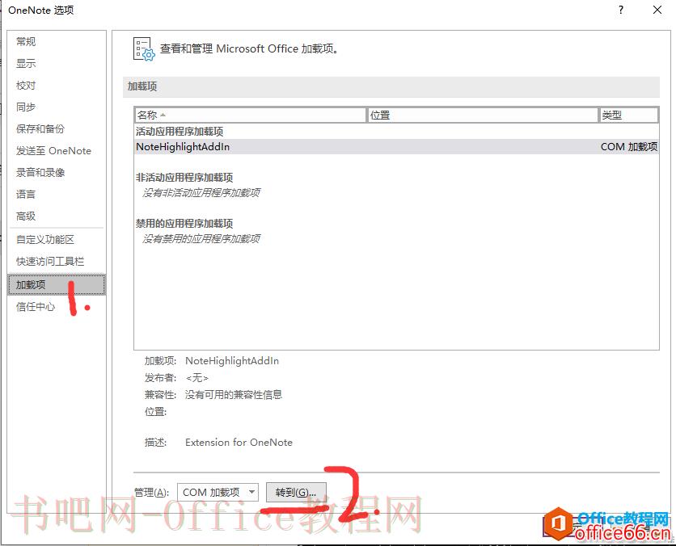
Task: Click the 类型 column header
Action: pos(629,115)
